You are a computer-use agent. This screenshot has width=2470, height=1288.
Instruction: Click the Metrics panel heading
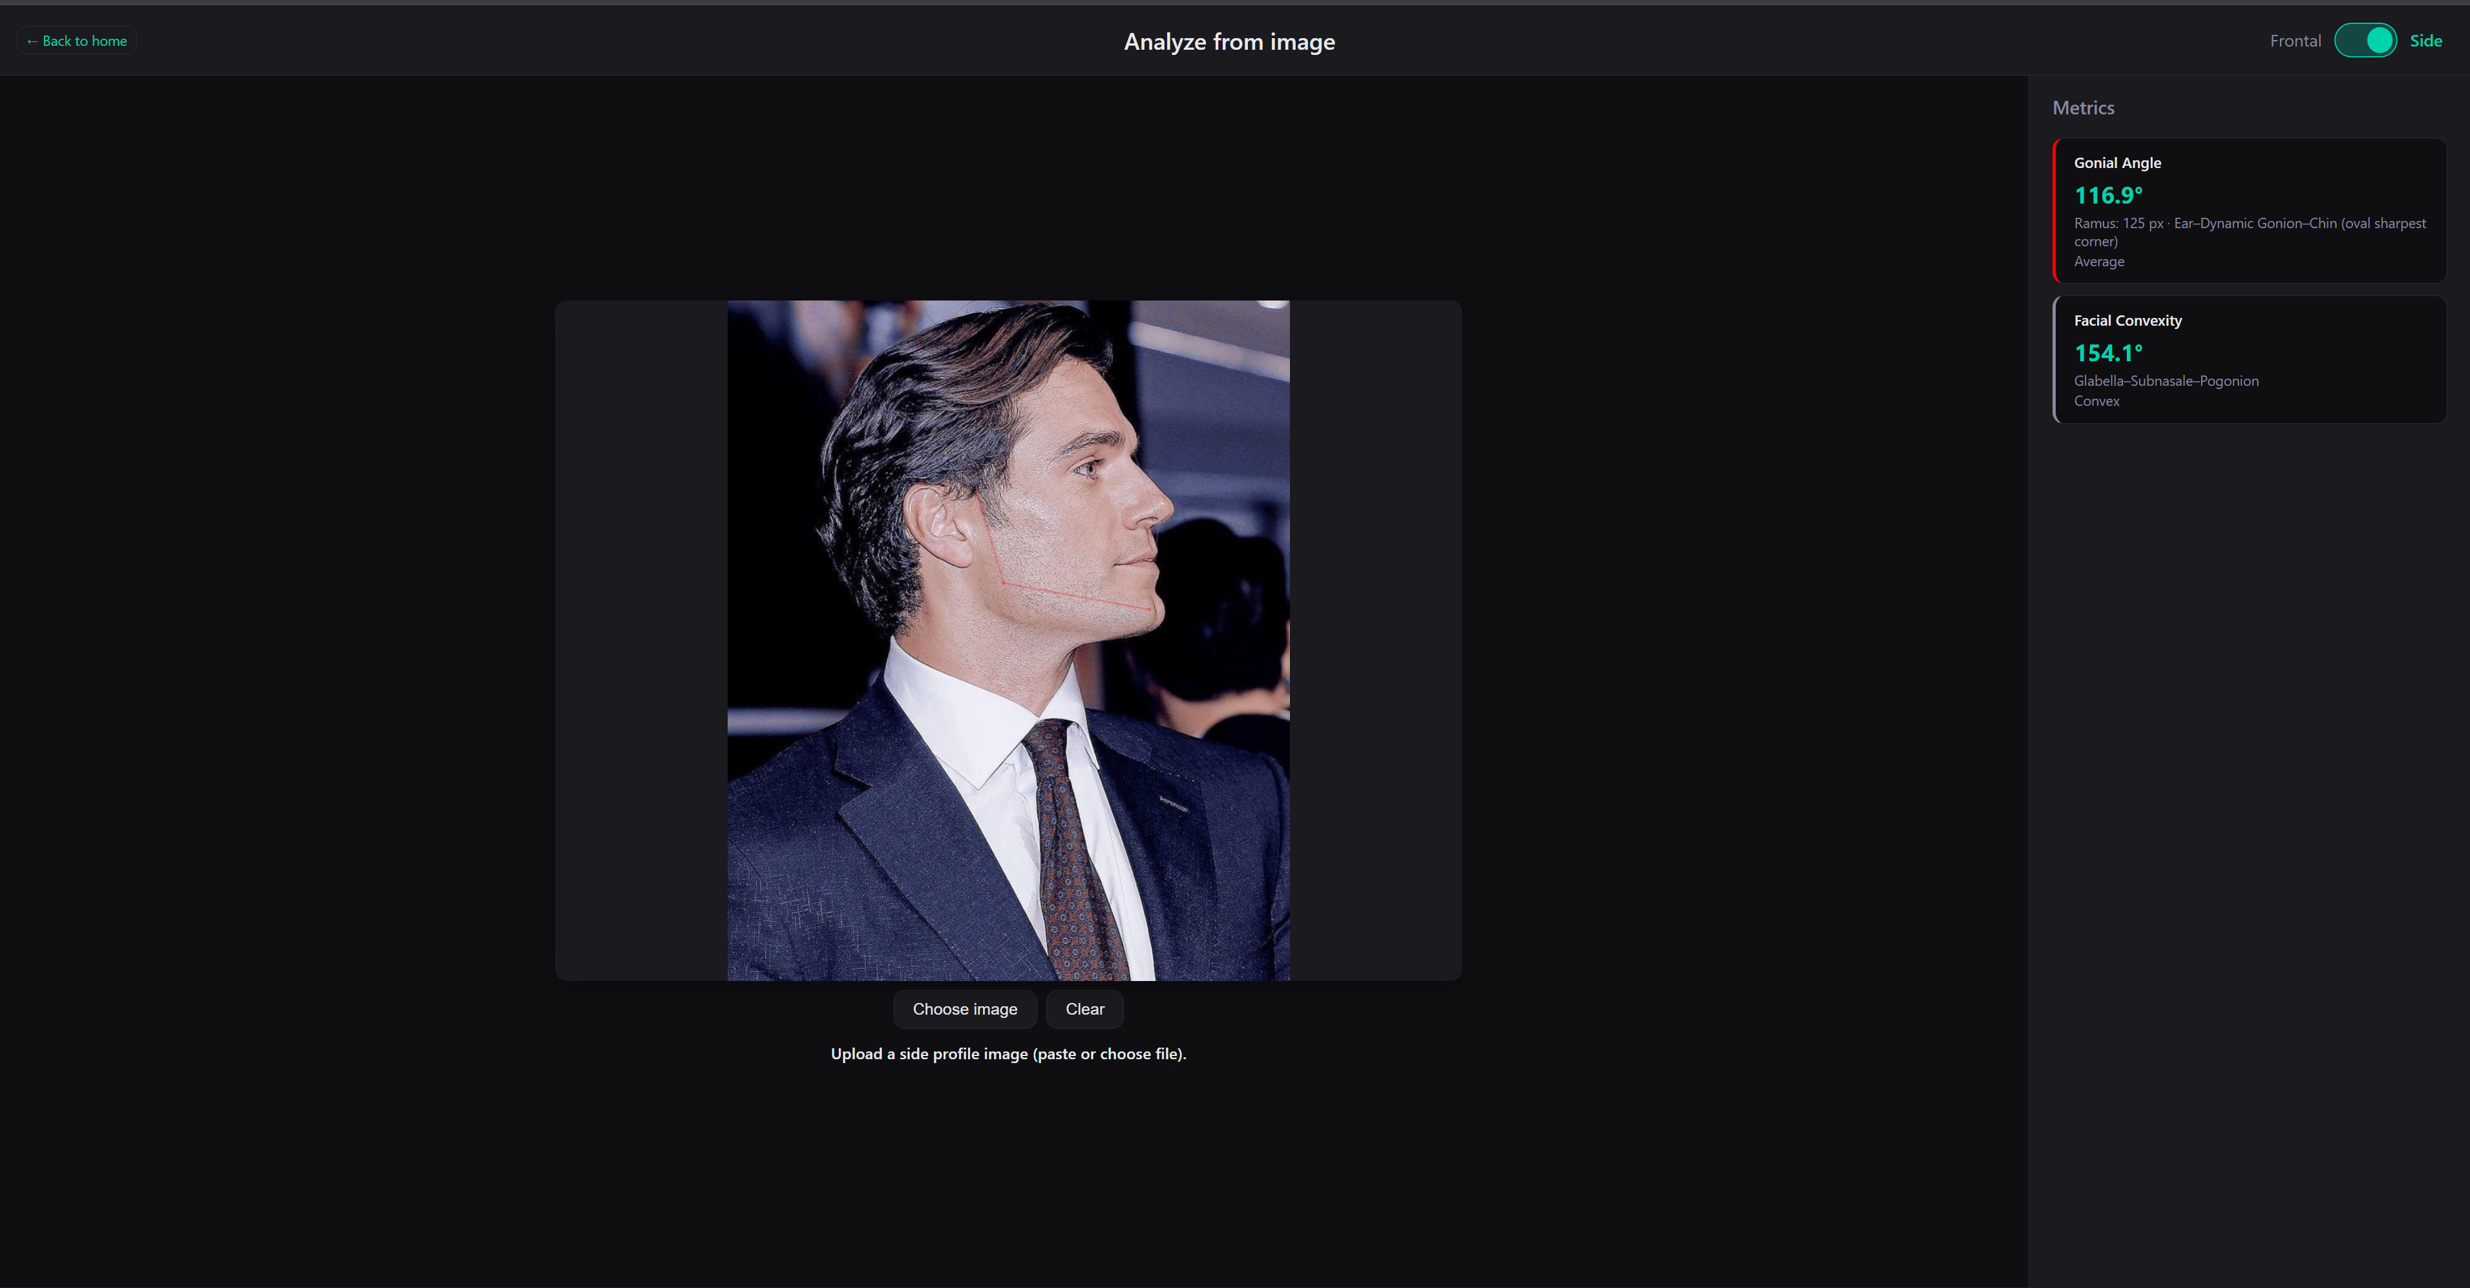coord(2083,109)
